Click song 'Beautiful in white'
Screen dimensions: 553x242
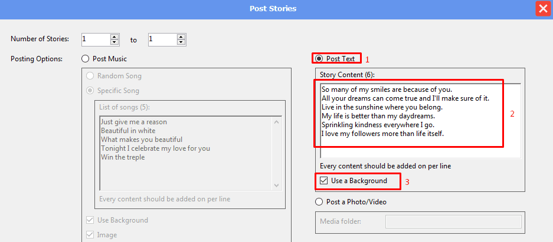pos(128,131)
